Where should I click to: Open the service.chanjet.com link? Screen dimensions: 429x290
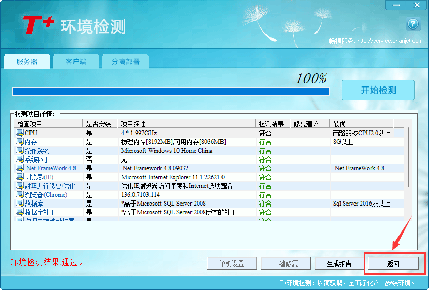390,41
